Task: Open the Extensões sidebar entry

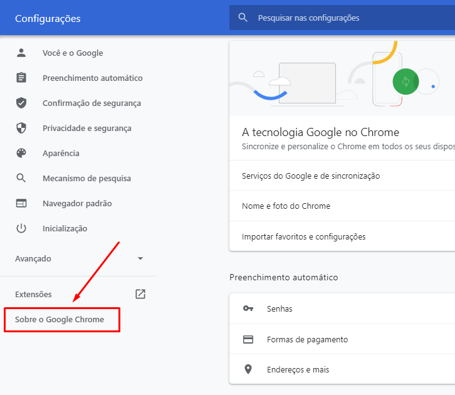Action: [x=34, y=295]
